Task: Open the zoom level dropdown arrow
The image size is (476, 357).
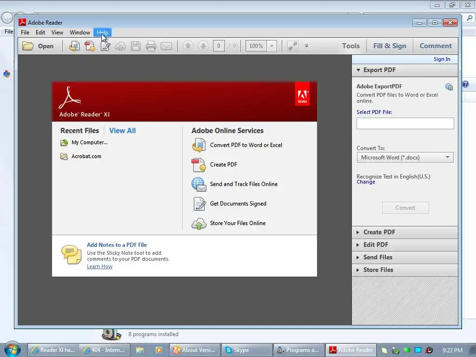Action: [271, 46]
